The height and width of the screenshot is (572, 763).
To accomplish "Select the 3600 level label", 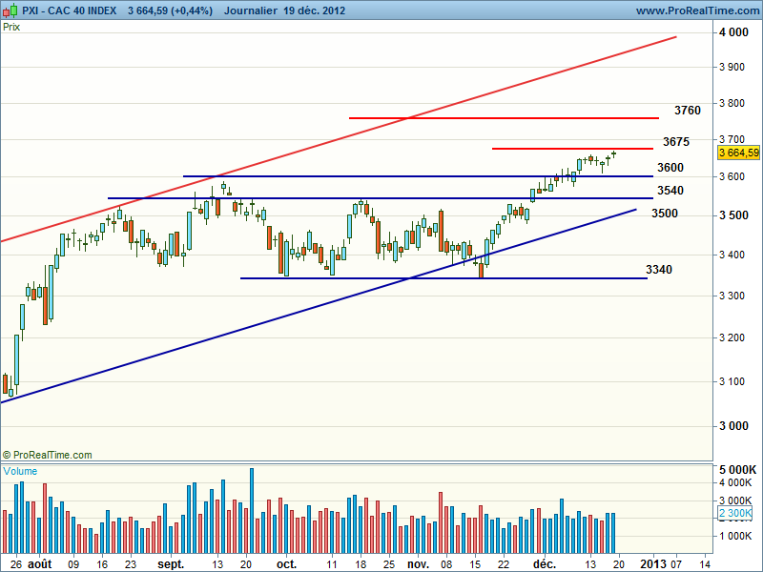I will 670,168.
